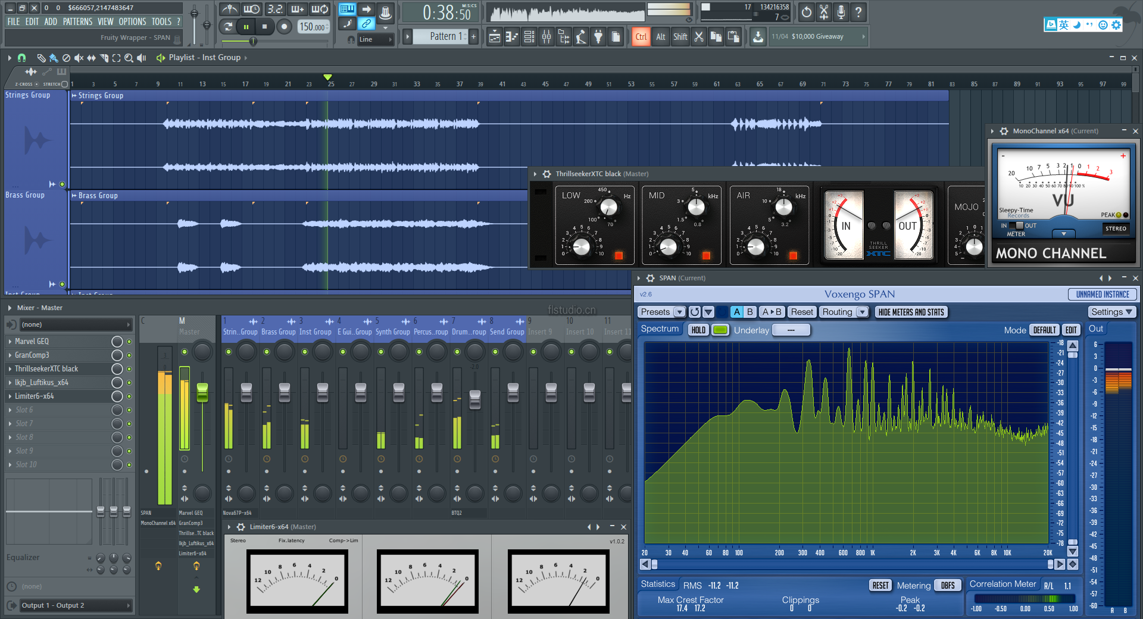The image size is (1143, 619).
Task: Click the record button in transport
Action: (x=285, y=26)
